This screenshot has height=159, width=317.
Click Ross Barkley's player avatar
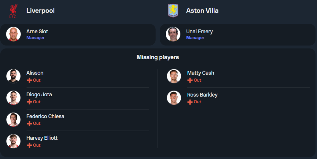174,98
